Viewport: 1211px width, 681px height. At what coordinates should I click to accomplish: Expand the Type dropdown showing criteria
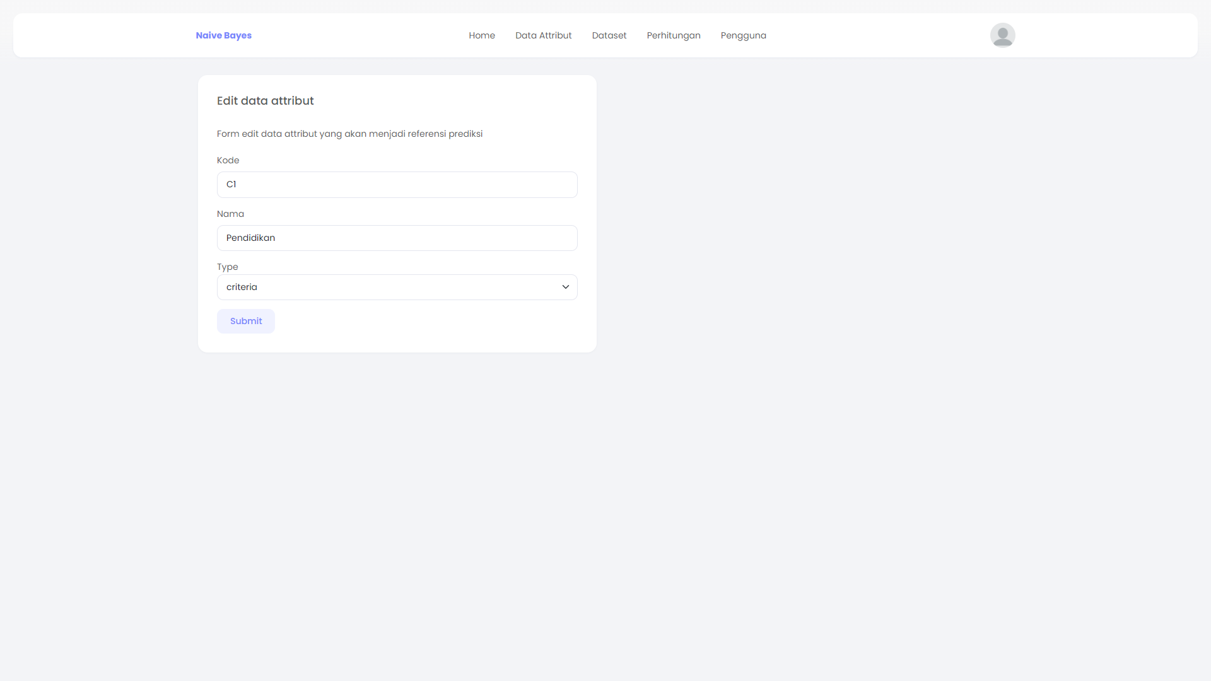click(397, 287)
